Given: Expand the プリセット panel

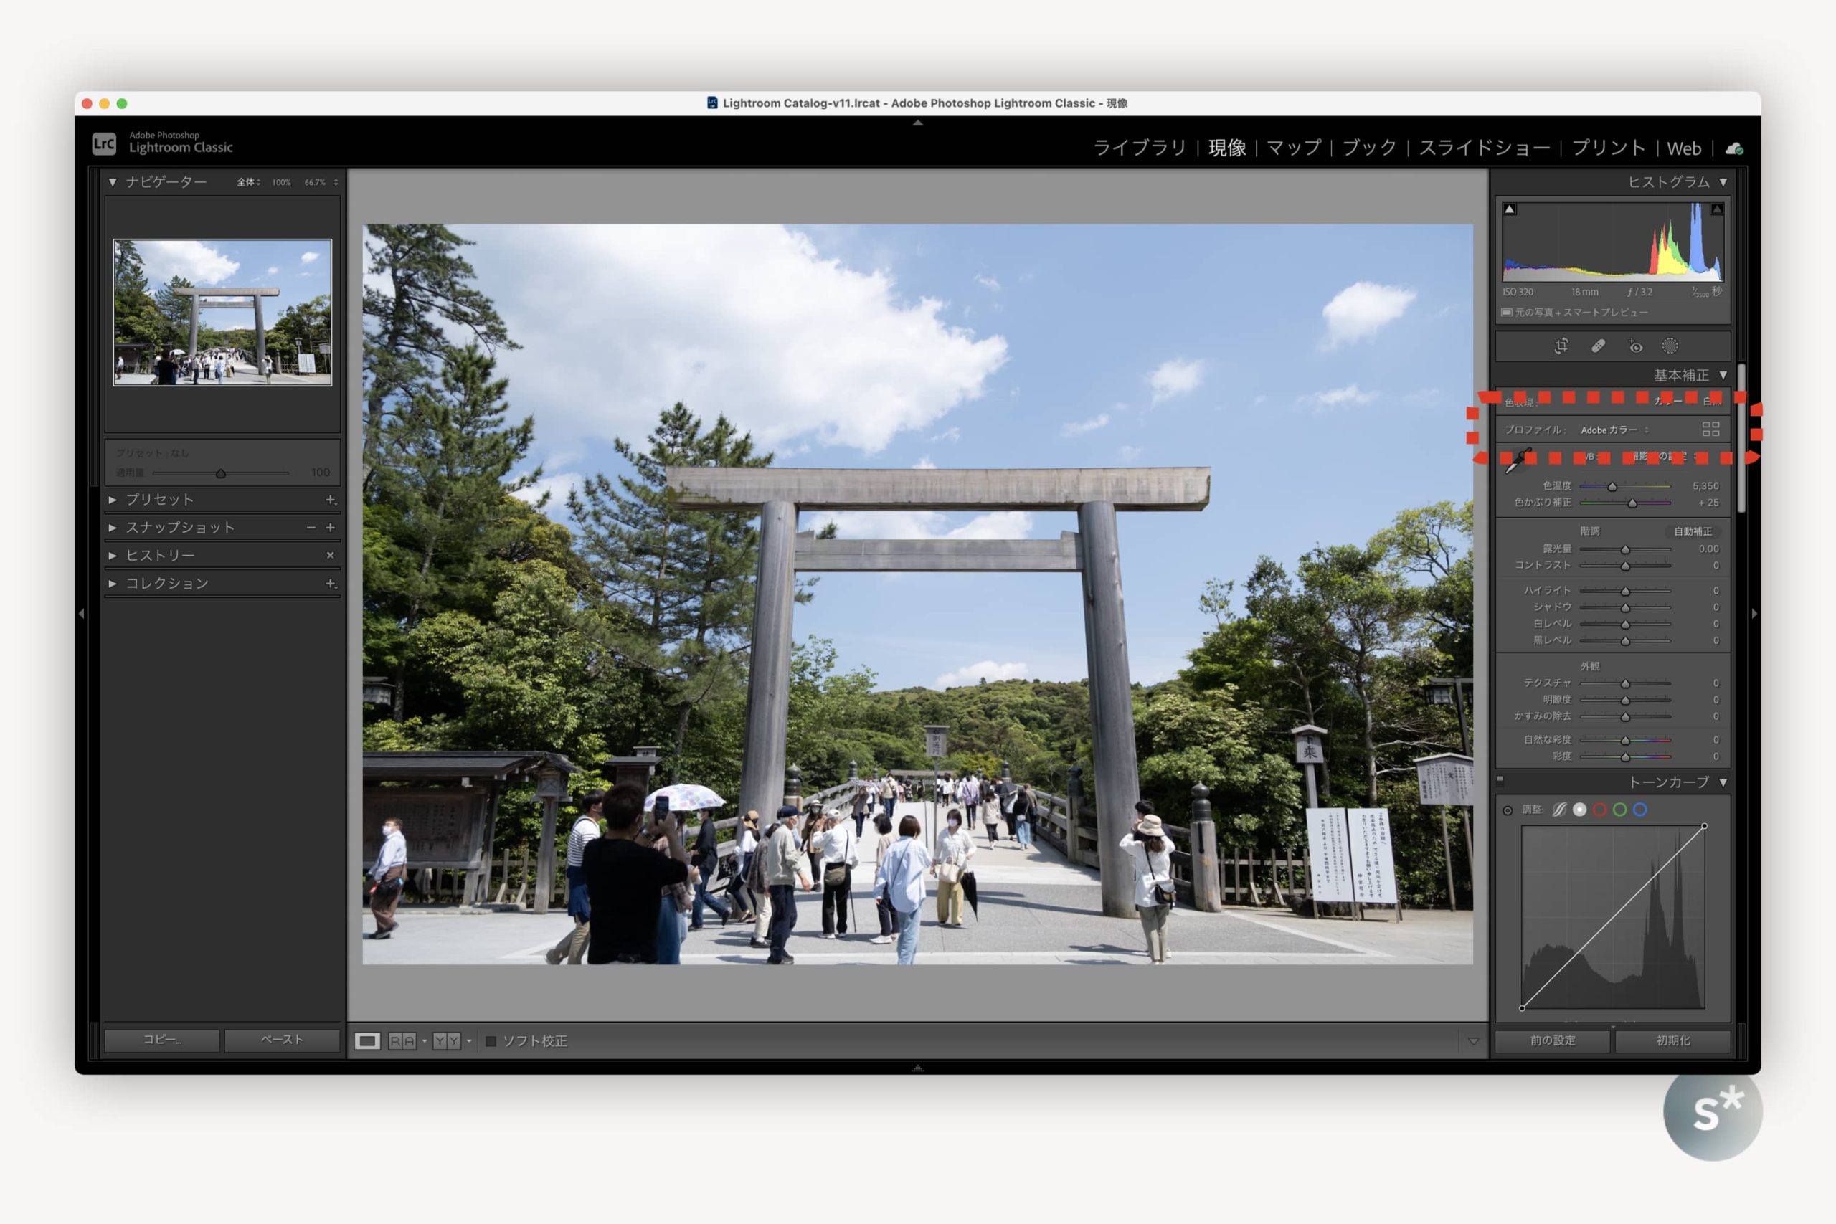Looking at the screenshot, I should point(113,500).
